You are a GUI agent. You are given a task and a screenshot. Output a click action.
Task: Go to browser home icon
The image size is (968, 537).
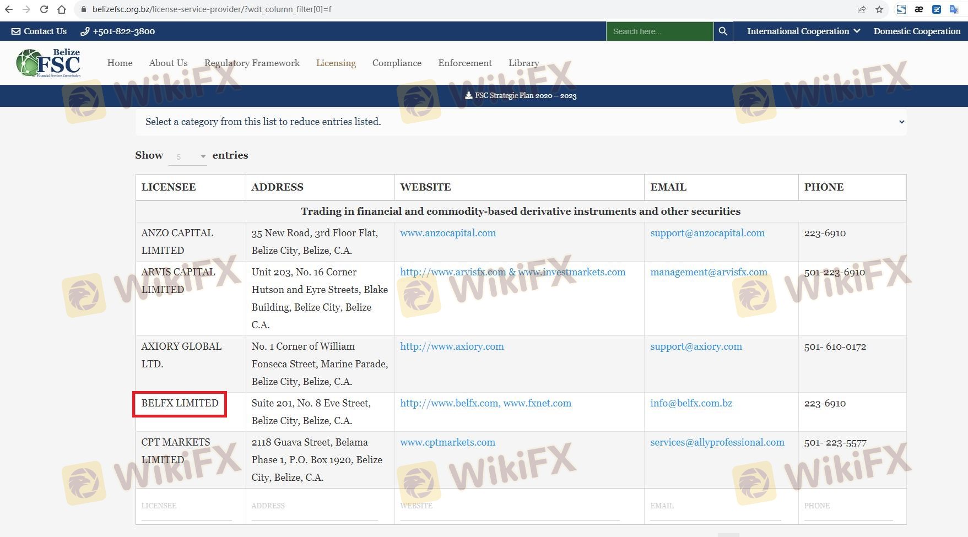click(62, 9)
